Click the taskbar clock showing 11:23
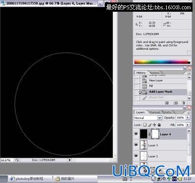Image resolution: width=195 pixels, height=183 pixels. pos(187,179)
